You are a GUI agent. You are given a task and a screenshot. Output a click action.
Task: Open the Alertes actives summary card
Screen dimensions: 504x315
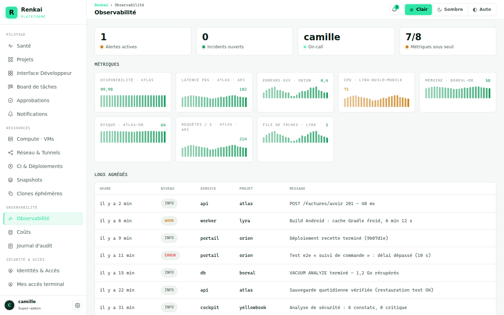click(143, 41)
